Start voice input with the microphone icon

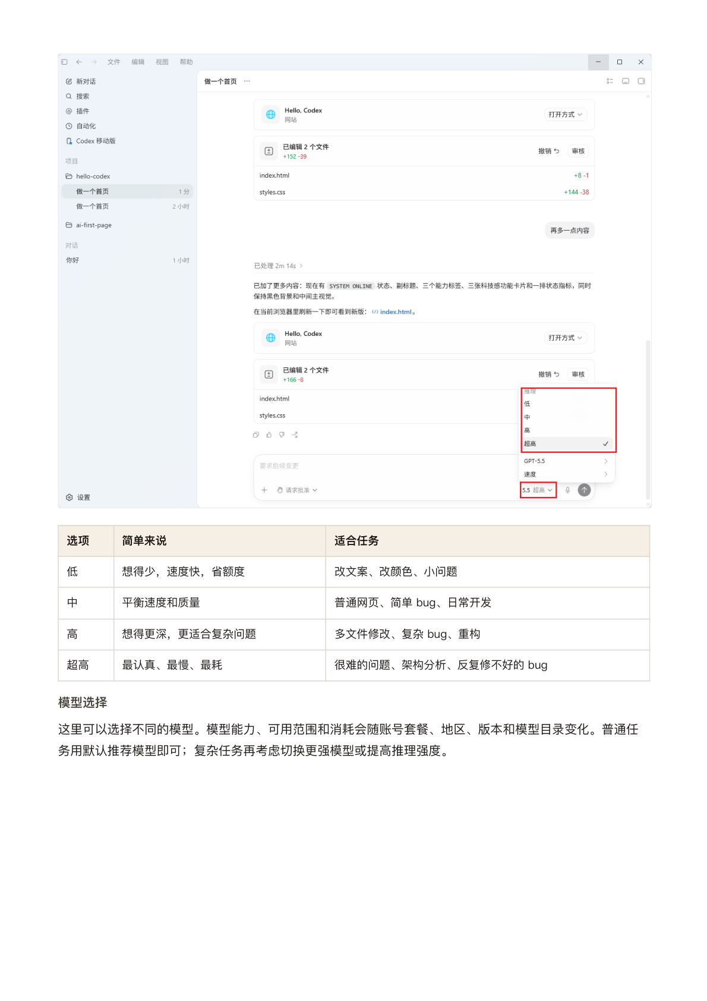point(568,490)
